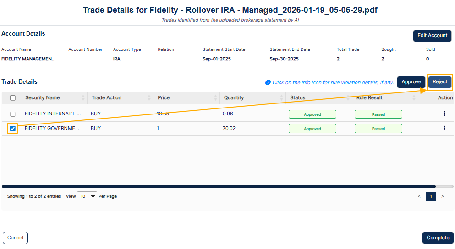The image size is (455, 249).
Task: Click the Passed rule result for FIDELITY GOVERNME
Action: click(378, 129)
